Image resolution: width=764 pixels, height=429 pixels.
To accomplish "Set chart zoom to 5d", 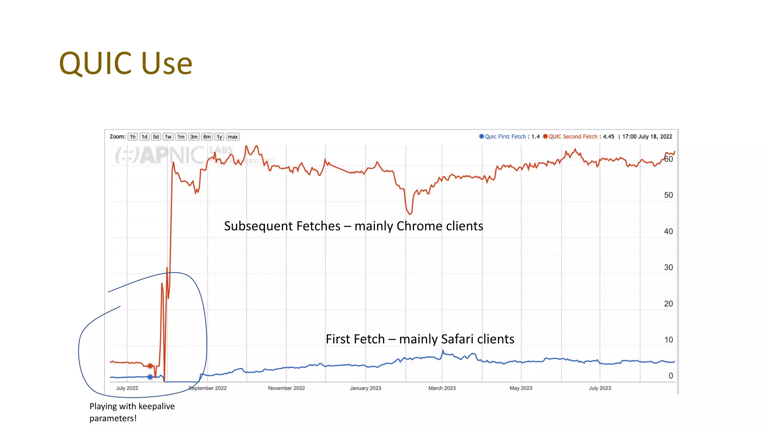I will 156,137.
